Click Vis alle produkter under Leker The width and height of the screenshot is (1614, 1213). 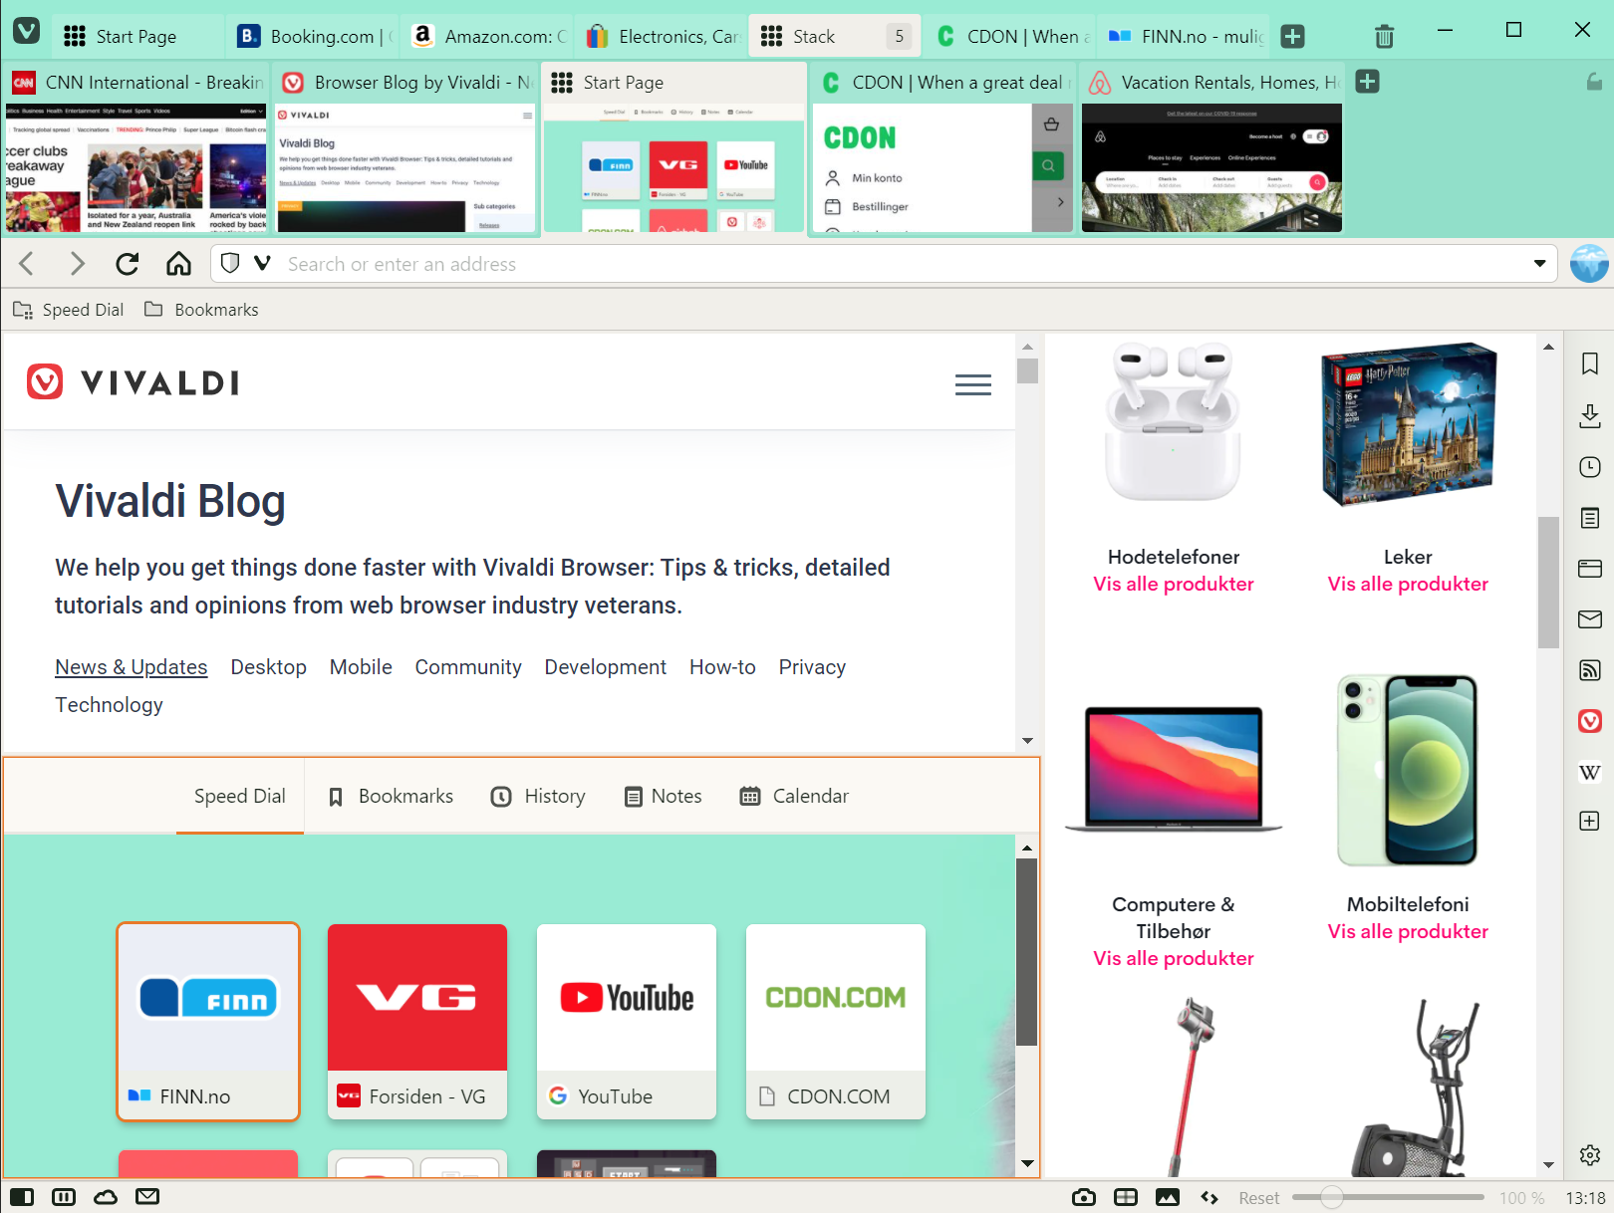click(x=1407, y=584)
